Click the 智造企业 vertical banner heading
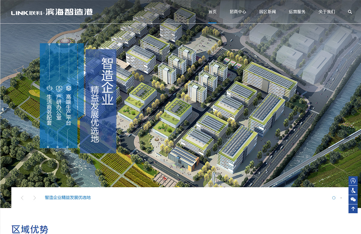The width and height of the screenshot is (361, 234). tap(107, 81)
